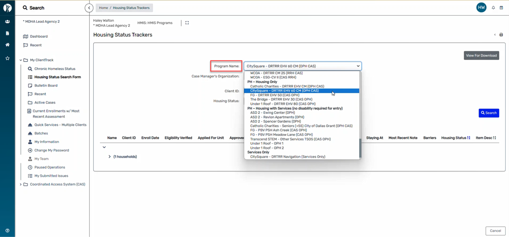This screenshot has width=509, height=237.
Task: Select The Bridge - DRTRR EHV 30 option
Action: point(281,99)
